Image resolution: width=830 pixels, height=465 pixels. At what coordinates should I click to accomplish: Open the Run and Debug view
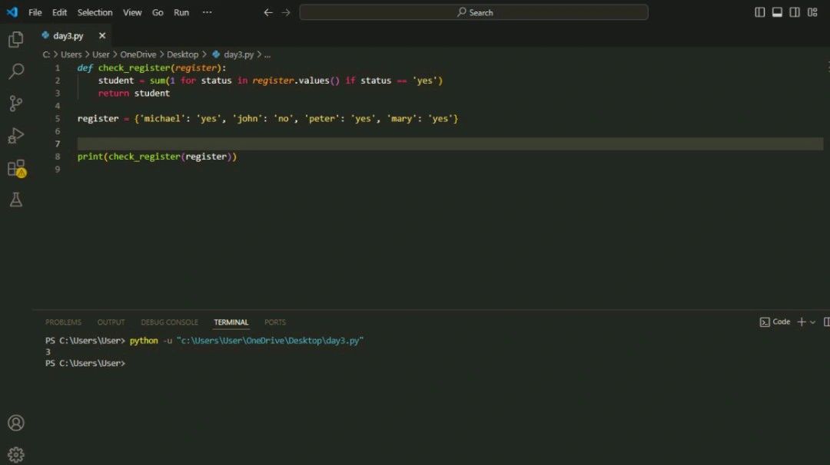tap(15, 136)
